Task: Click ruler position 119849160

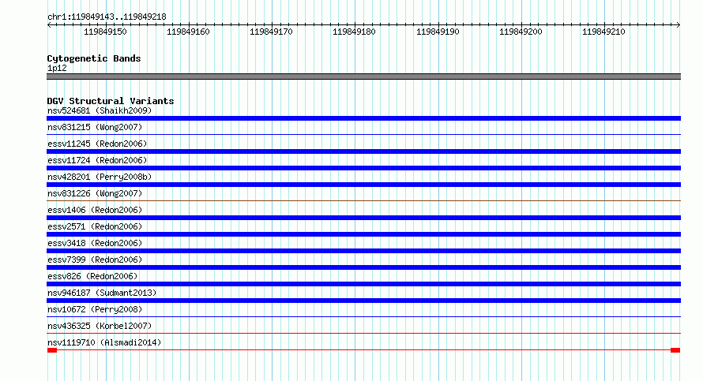Action: coord(188,32)
